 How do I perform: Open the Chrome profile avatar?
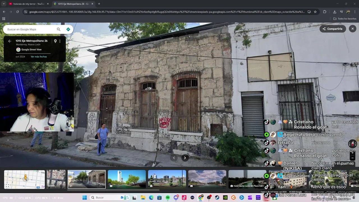[x=348, y=12]
